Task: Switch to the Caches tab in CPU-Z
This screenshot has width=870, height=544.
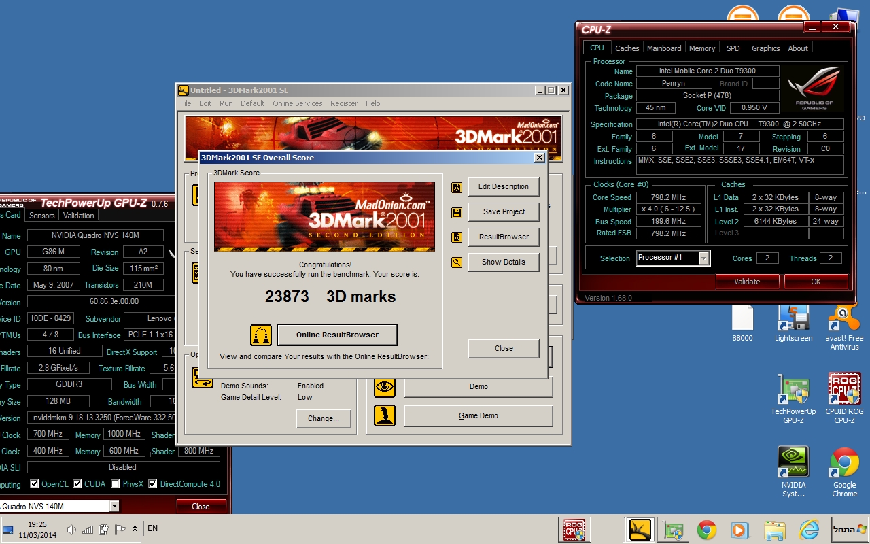Action: [627, 48]
